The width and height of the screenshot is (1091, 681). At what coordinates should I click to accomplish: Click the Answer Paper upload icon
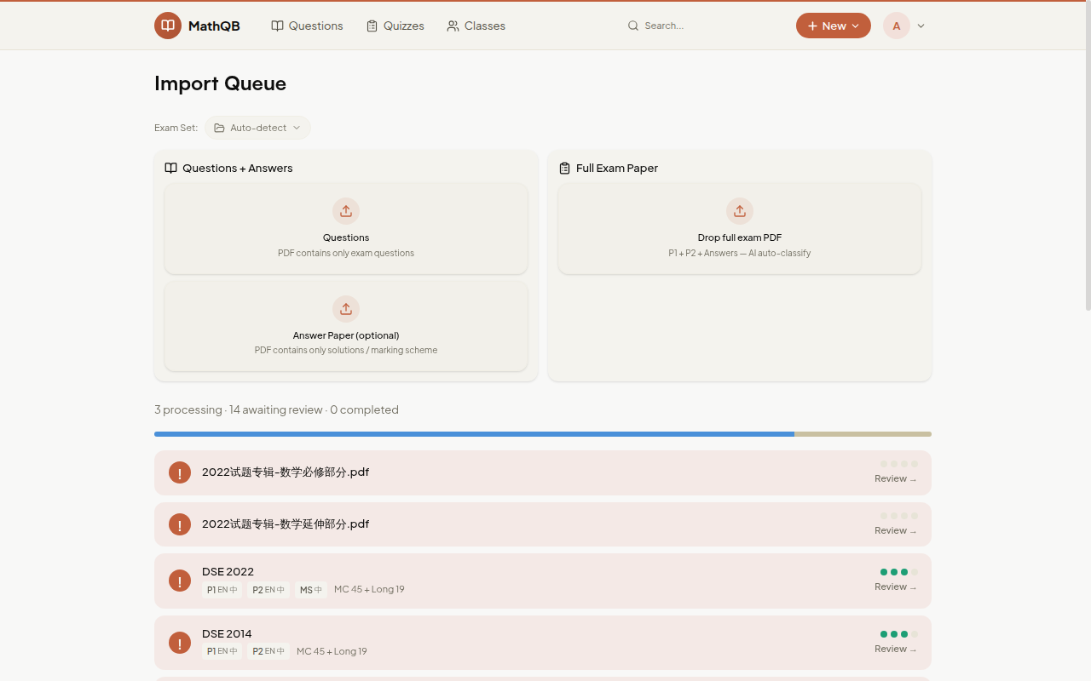(x=346, y=309)
